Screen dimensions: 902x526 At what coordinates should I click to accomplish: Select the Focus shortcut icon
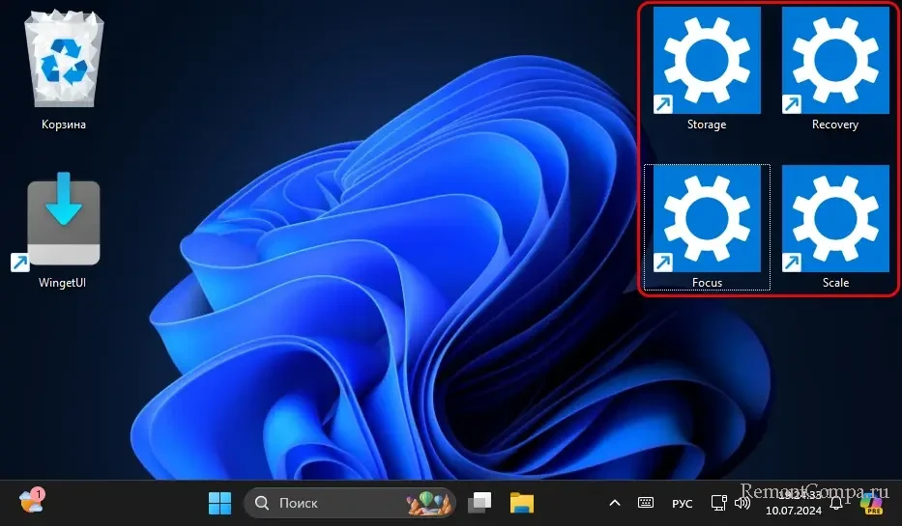tap(706, 220)
